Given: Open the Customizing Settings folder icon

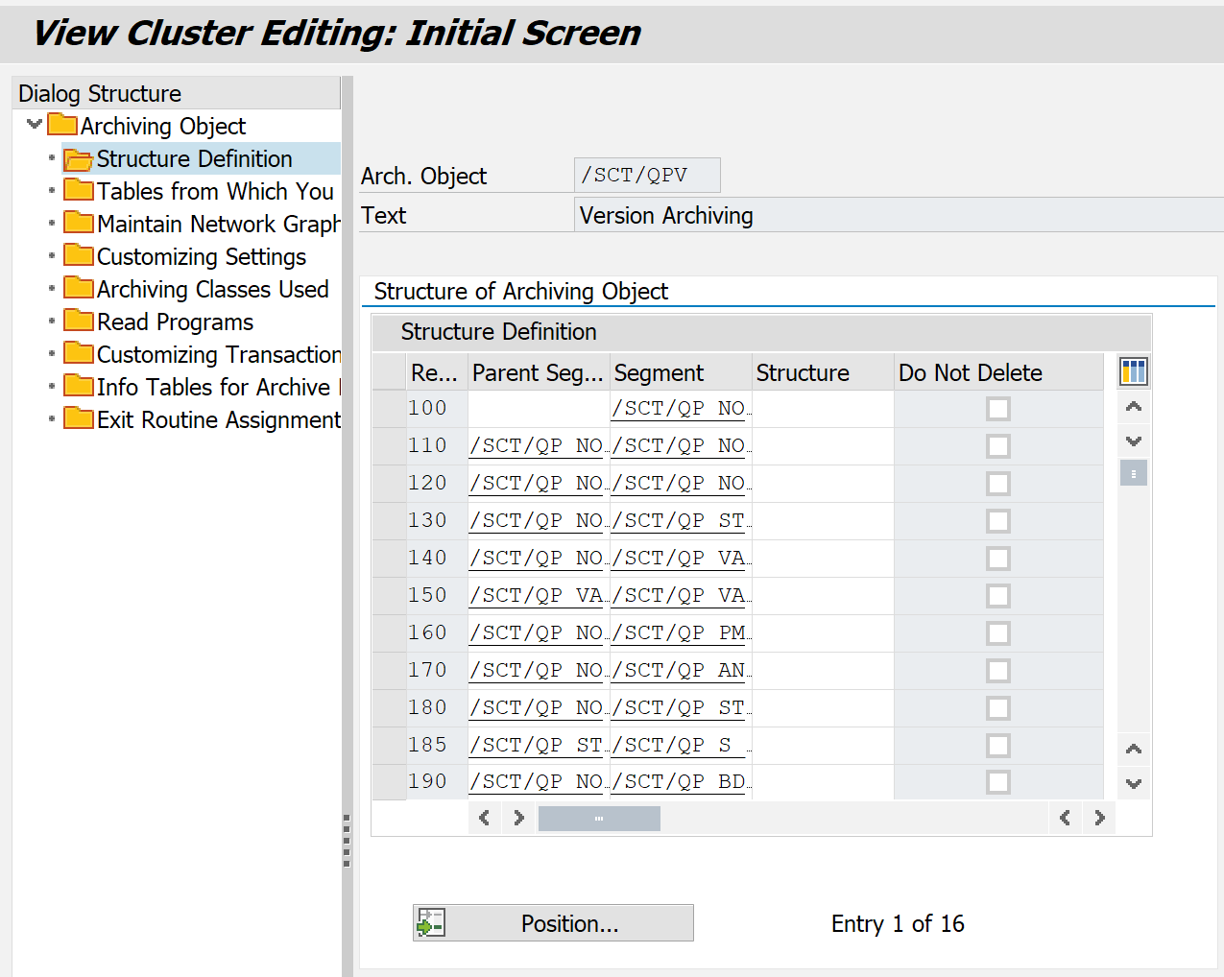Looking at the screenshot, I should coord(79,256).
